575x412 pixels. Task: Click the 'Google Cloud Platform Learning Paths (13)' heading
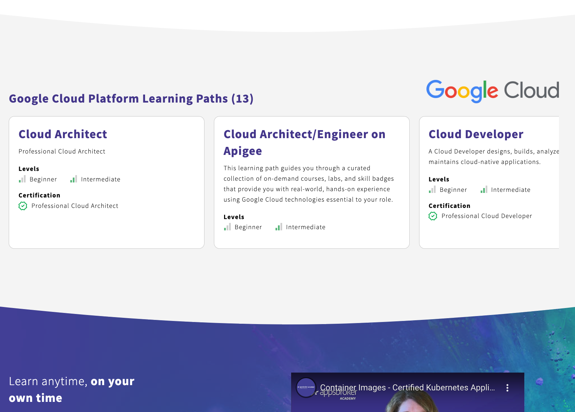(131, 99)
